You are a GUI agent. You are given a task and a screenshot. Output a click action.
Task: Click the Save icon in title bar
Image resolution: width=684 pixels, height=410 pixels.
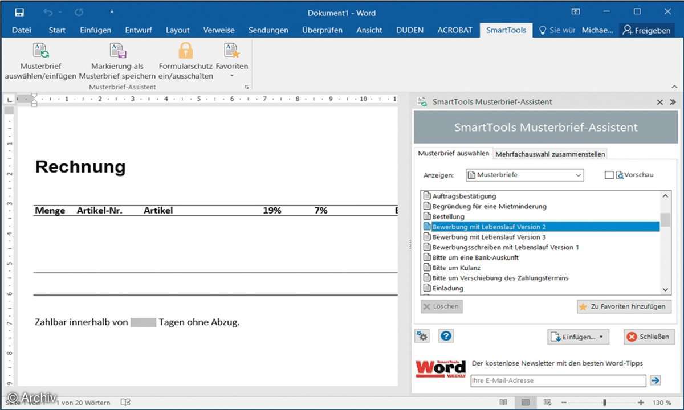pos(19,12)
